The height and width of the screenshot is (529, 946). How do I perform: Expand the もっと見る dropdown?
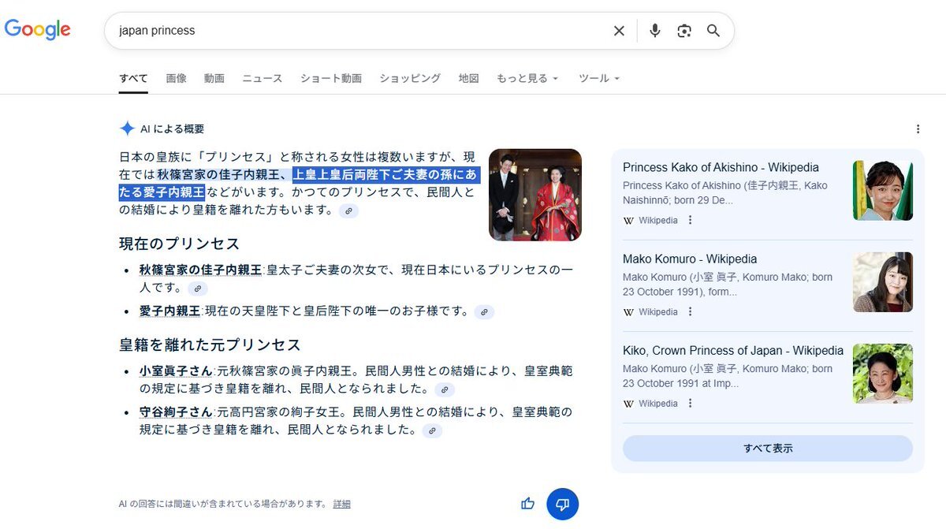click(527, 78)
